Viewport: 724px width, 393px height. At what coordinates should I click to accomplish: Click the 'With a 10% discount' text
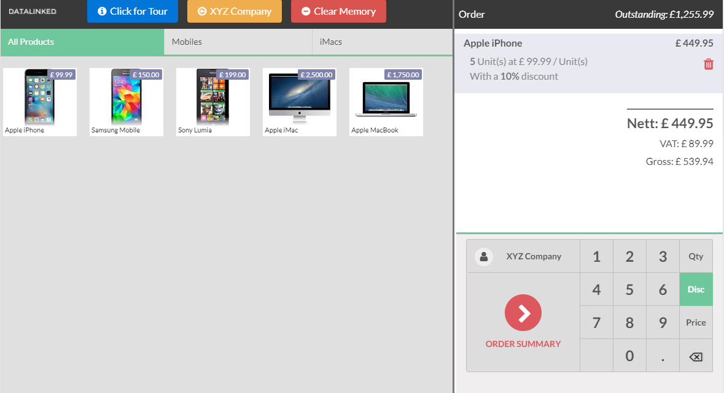514,77
